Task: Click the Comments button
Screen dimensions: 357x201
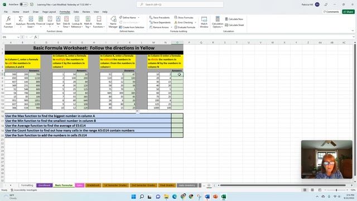Action: 331,12
